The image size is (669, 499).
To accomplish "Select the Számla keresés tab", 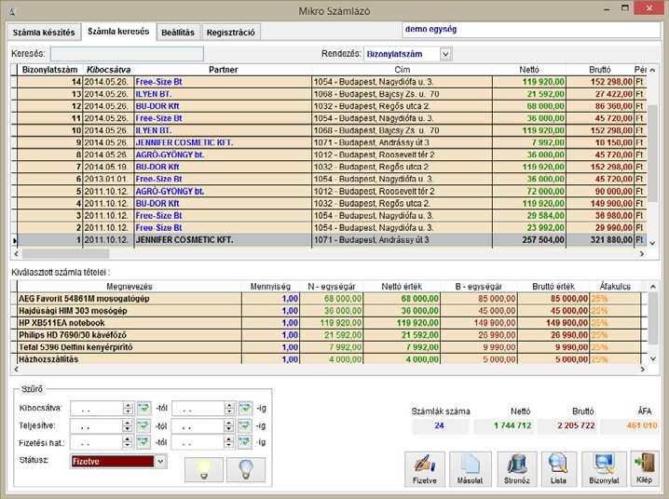I will coord(118,32).
